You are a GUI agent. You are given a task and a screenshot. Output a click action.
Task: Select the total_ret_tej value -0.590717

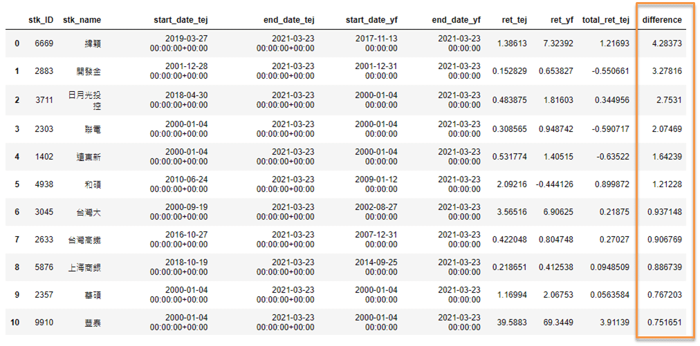coord(609,128)
